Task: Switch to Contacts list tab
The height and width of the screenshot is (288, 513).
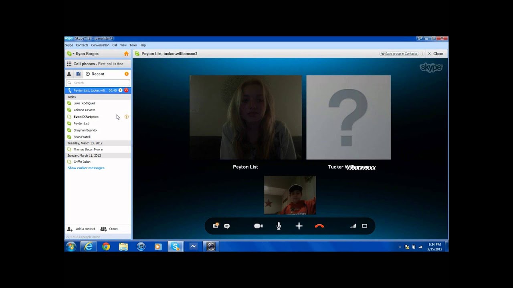Action: coord(69,74)
